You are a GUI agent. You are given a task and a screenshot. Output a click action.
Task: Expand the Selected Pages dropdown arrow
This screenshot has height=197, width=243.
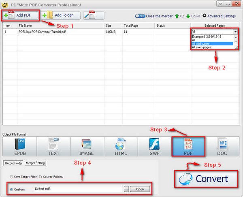[x=235, y=32]
